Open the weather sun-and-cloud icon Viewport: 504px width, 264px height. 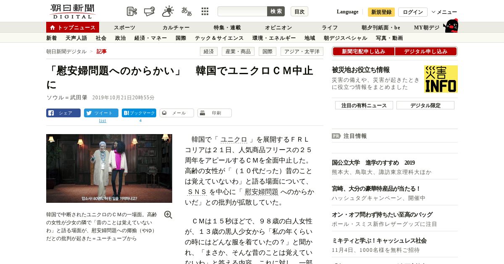[168, 11]
